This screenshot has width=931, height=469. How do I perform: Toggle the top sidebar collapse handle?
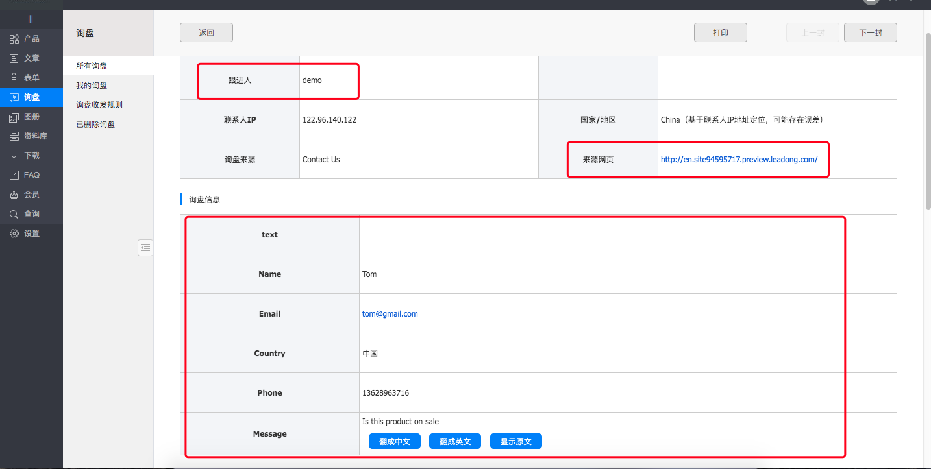[x=31, y=19]
